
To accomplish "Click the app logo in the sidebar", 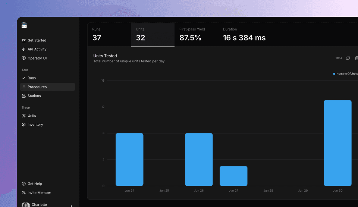I will 24,25.
